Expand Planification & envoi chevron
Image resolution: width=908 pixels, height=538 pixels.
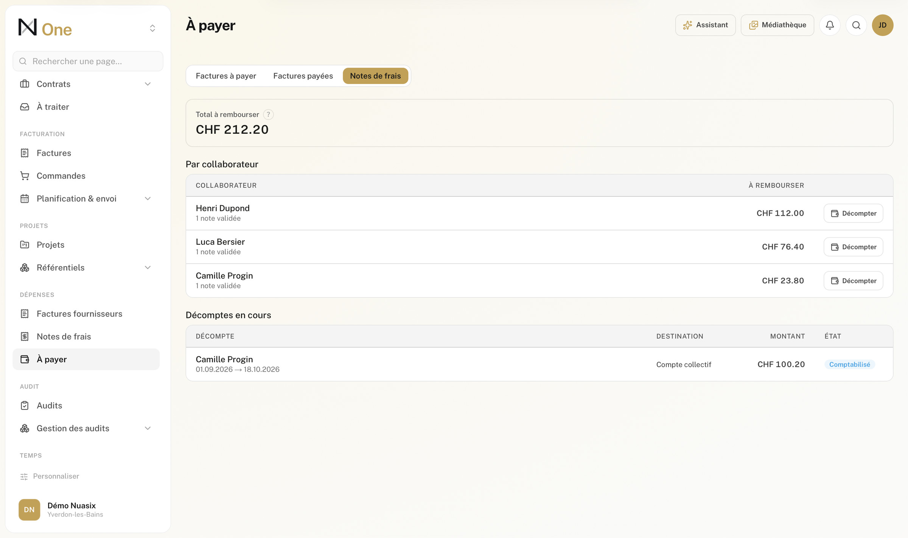(148, 199)
